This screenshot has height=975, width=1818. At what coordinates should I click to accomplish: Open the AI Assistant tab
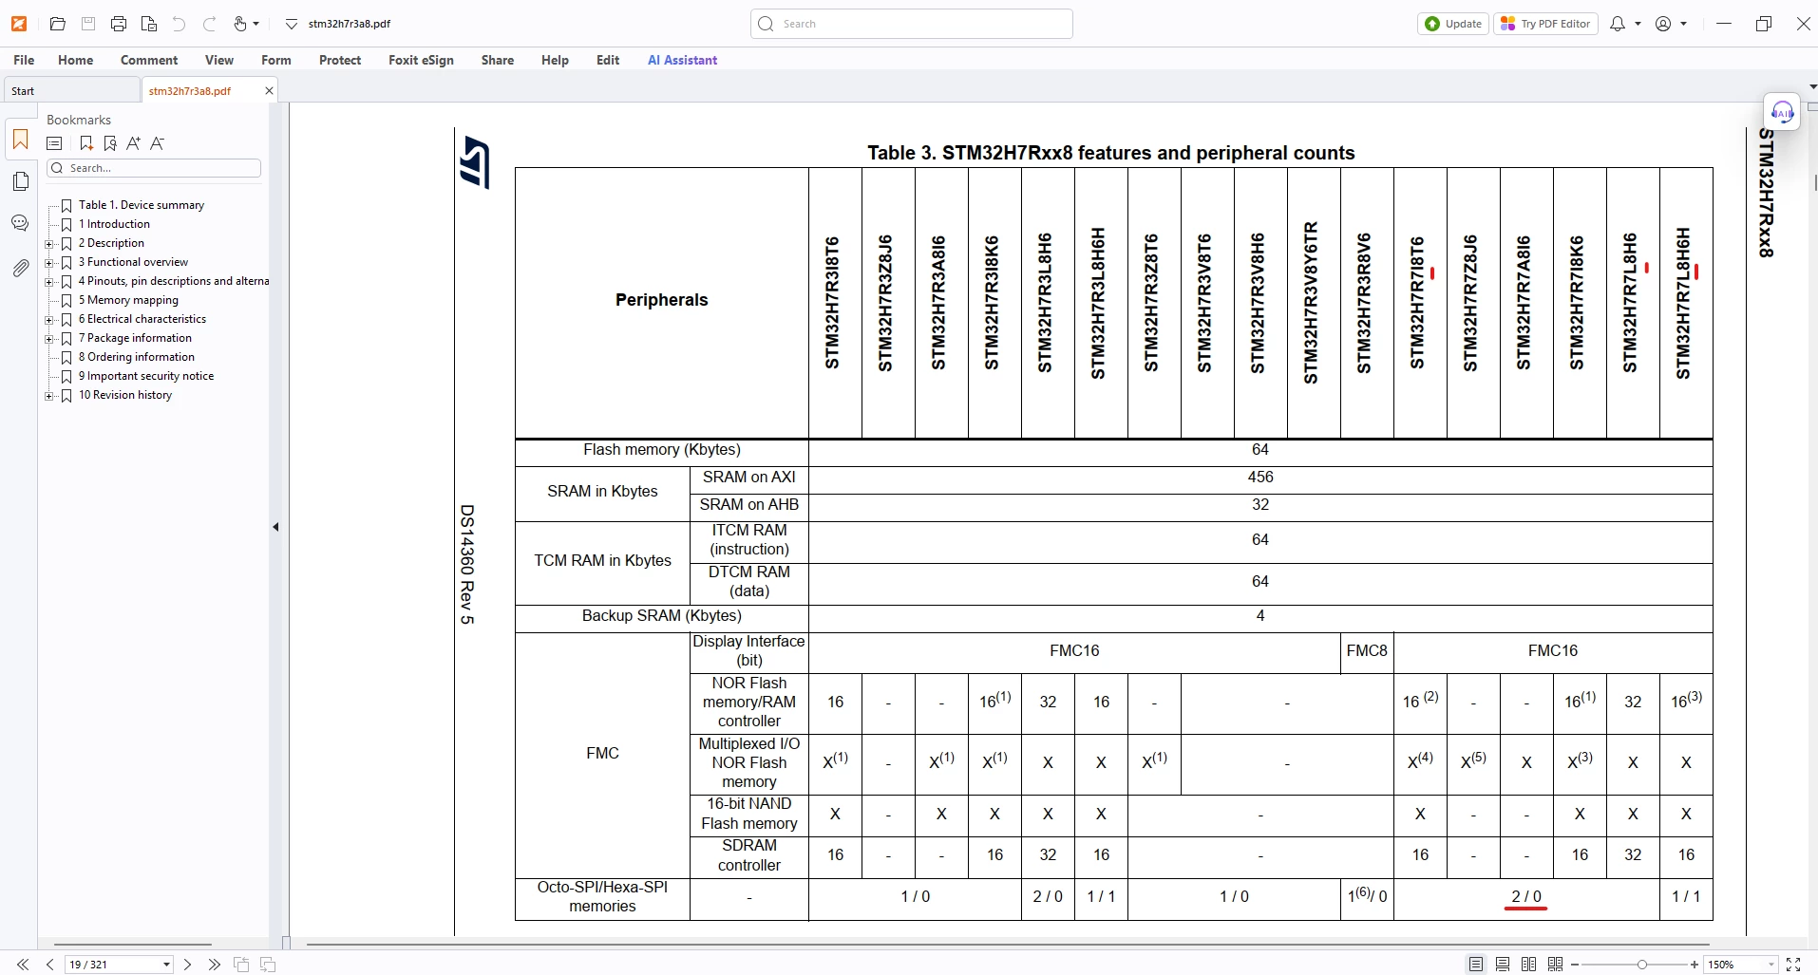pyautogui.click(x=682, y=60)
